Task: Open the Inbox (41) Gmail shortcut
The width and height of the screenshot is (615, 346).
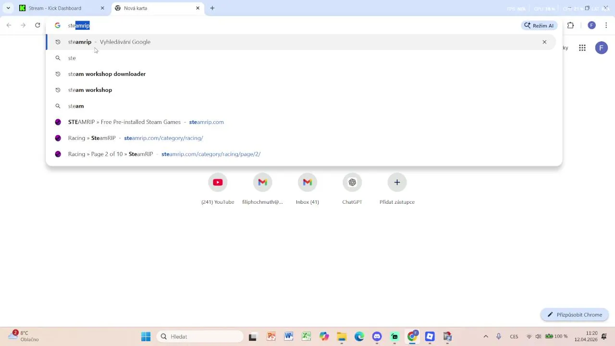Action: coord(307,188)
